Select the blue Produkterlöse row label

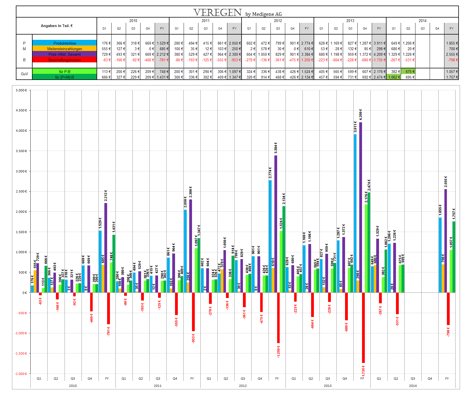tap(65, 43)
